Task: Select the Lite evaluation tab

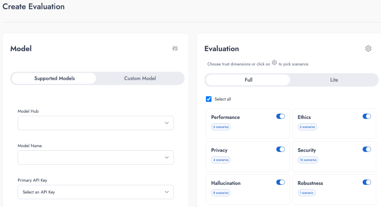Action: click(x=334, y=80)
